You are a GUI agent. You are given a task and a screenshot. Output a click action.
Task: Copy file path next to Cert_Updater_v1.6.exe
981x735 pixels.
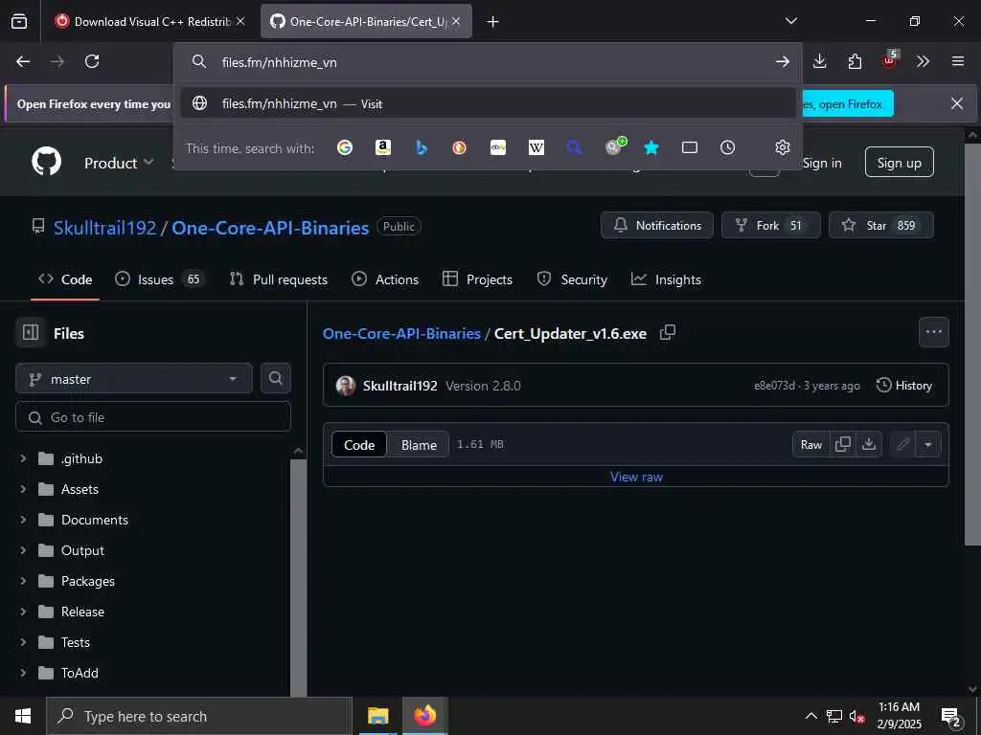click(668, 332)
